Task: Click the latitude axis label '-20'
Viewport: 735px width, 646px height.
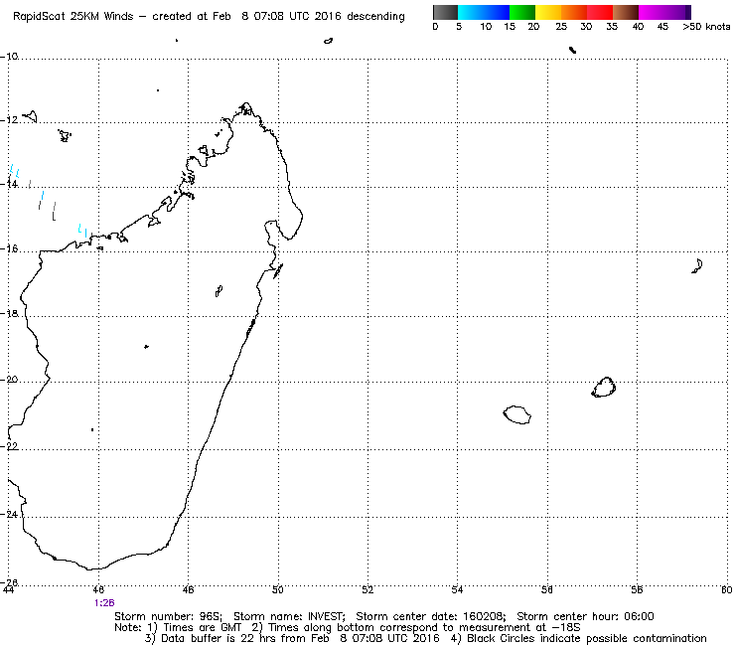Action: pos(9,379)
